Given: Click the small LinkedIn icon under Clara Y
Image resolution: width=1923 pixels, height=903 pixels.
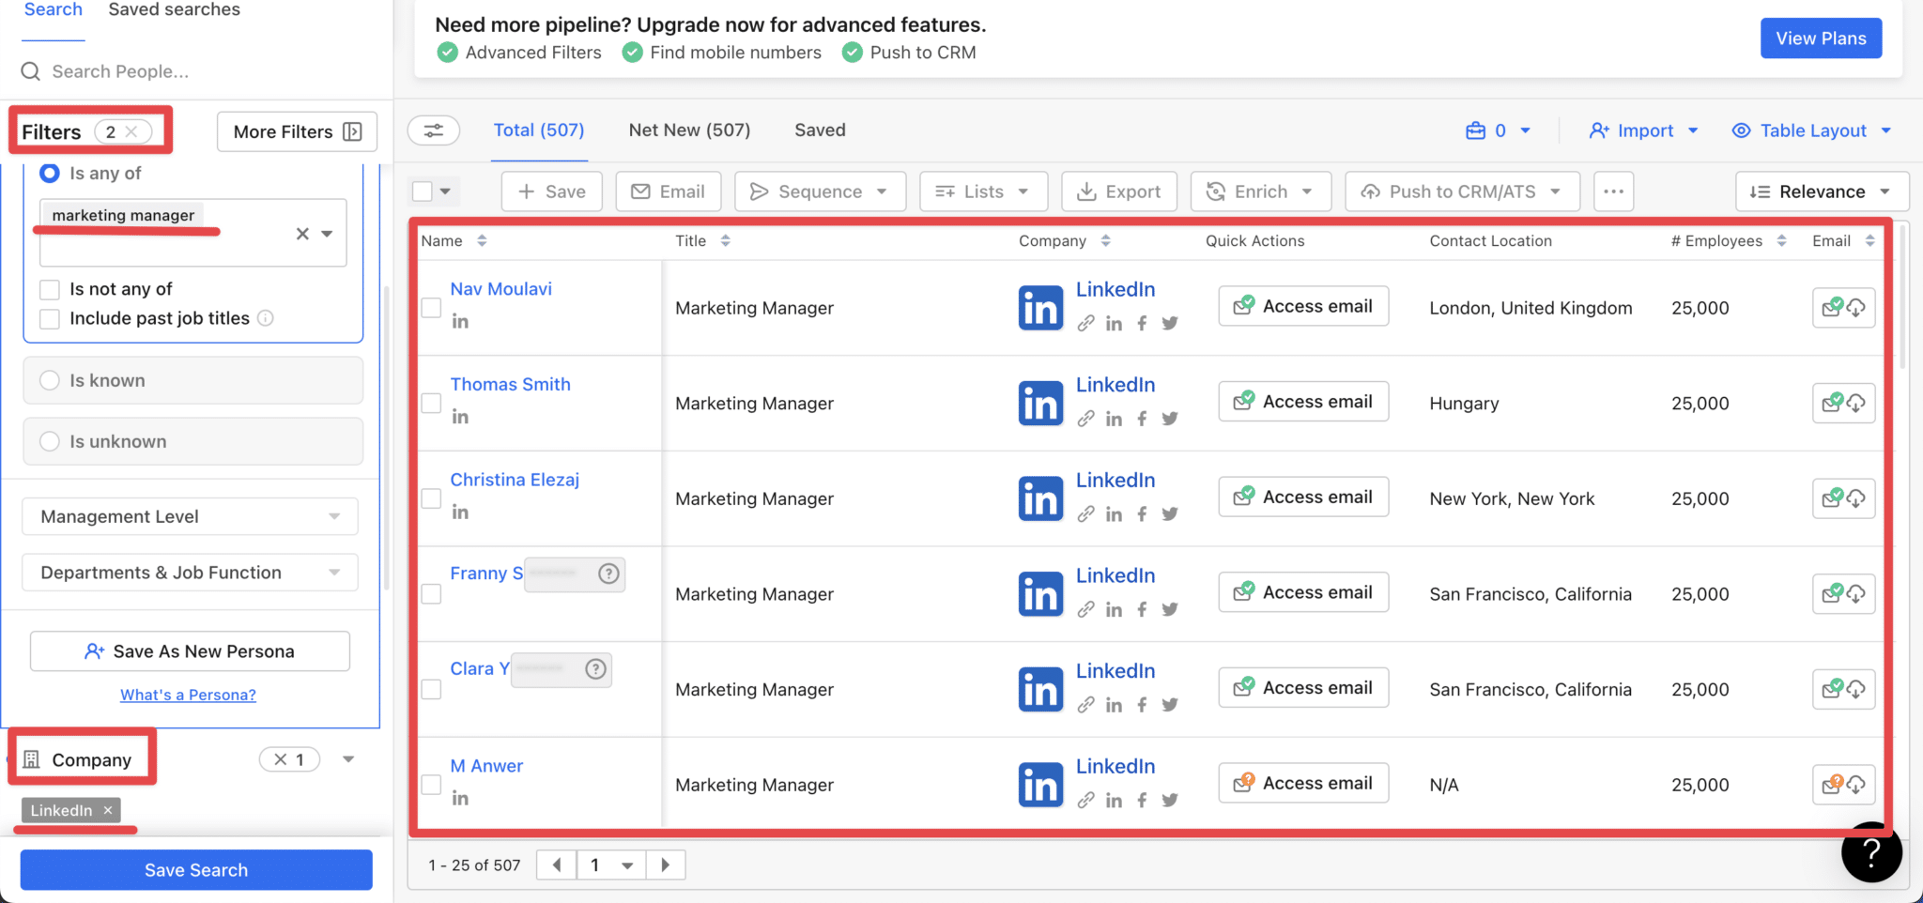Looking at the screenshot, I should click(x=1114, y=704).
